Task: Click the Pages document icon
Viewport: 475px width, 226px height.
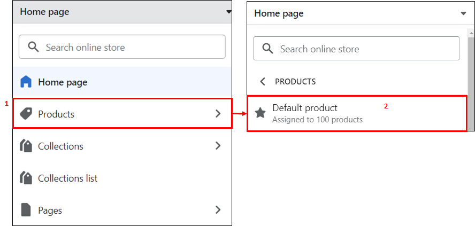Action: [26, 210]
